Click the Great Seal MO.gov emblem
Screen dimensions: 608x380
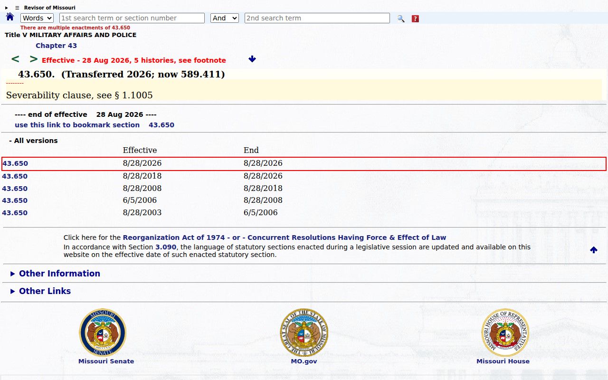pyautogui.click(x=304, y=332)
